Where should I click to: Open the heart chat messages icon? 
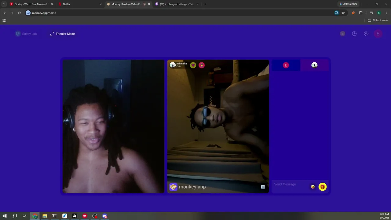pyautogui.click(x=366, y=34)
